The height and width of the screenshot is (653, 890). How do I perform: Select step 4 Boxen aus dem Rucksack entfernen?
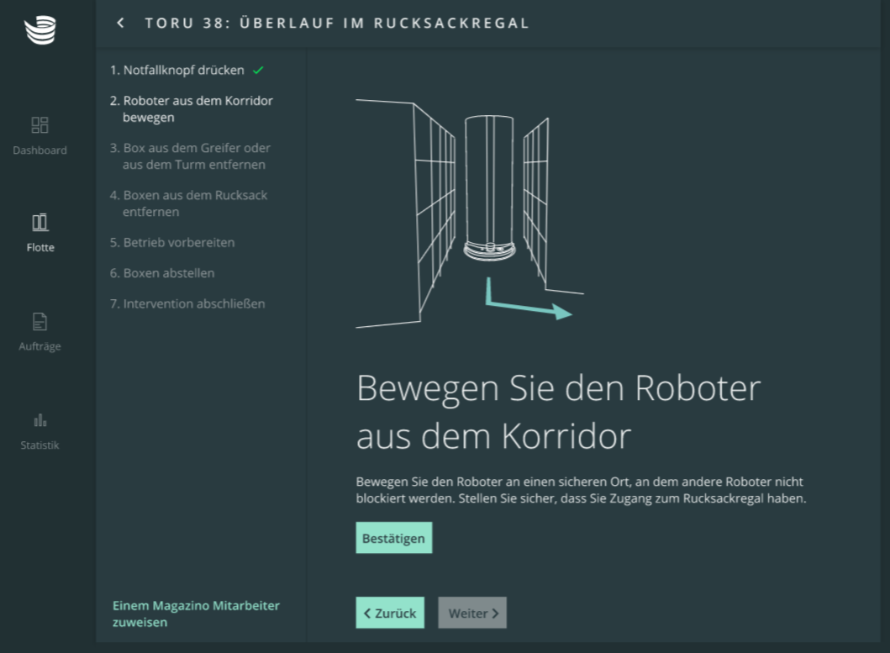(189, 203)
